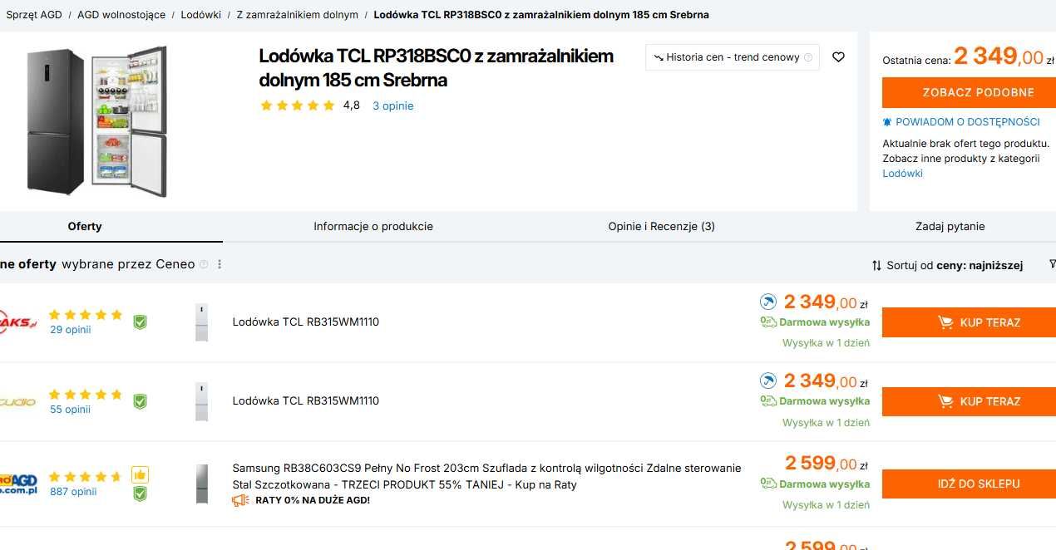Click the thumbnail in the 55 opinii offer row
Image resolution: width=1056 pixels, height=550 pixels.
(x=201, y=401)
